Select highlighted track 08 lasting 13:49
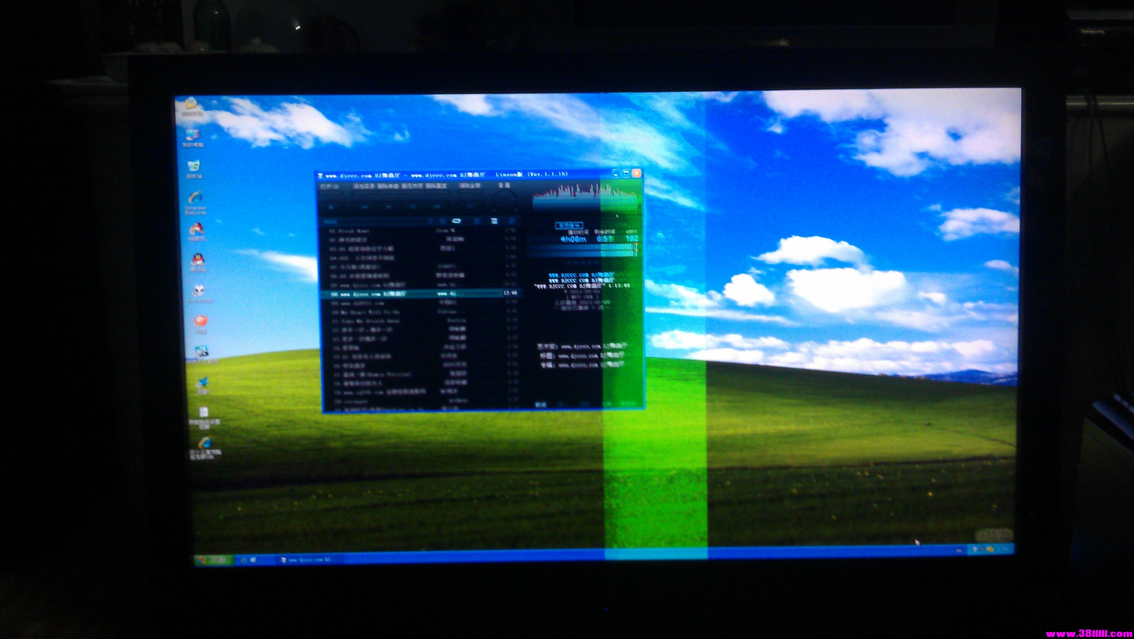This screenshot has width=1134, height=639. pyautogui.click(x=421, y=293)
